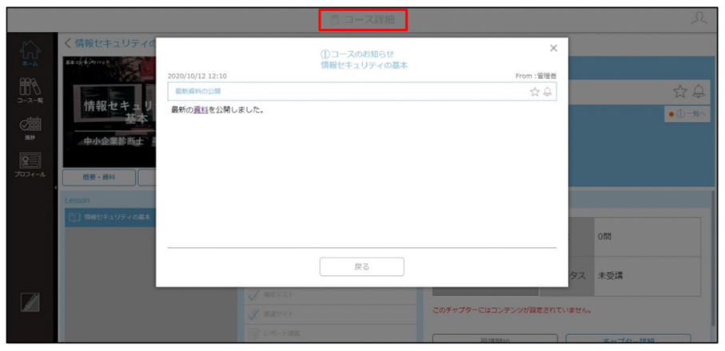Toggle the bell notification in notice title row

pyautogui.click(x=548, y=92)
